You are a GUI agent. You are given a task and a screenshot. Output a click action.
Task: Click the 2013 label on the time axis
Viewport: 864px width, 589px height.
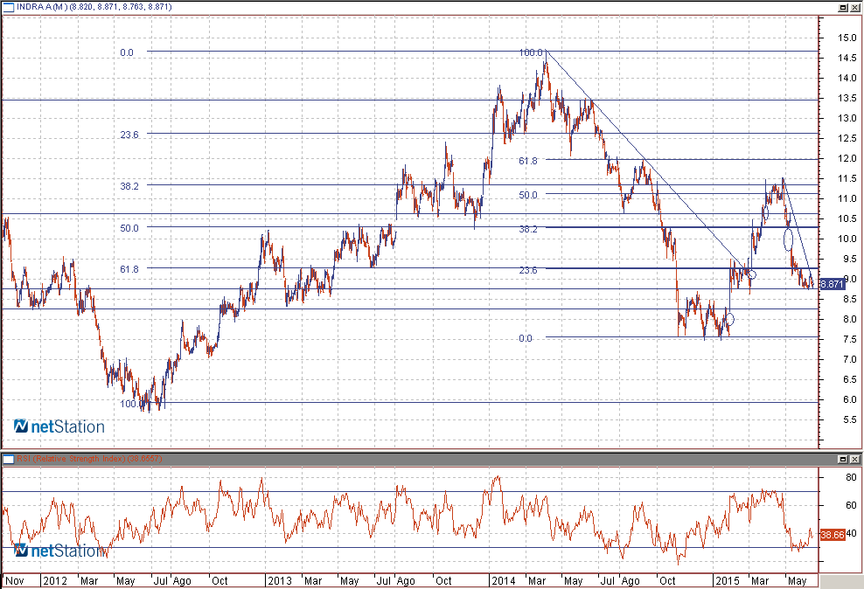click(x=280, y=580)
